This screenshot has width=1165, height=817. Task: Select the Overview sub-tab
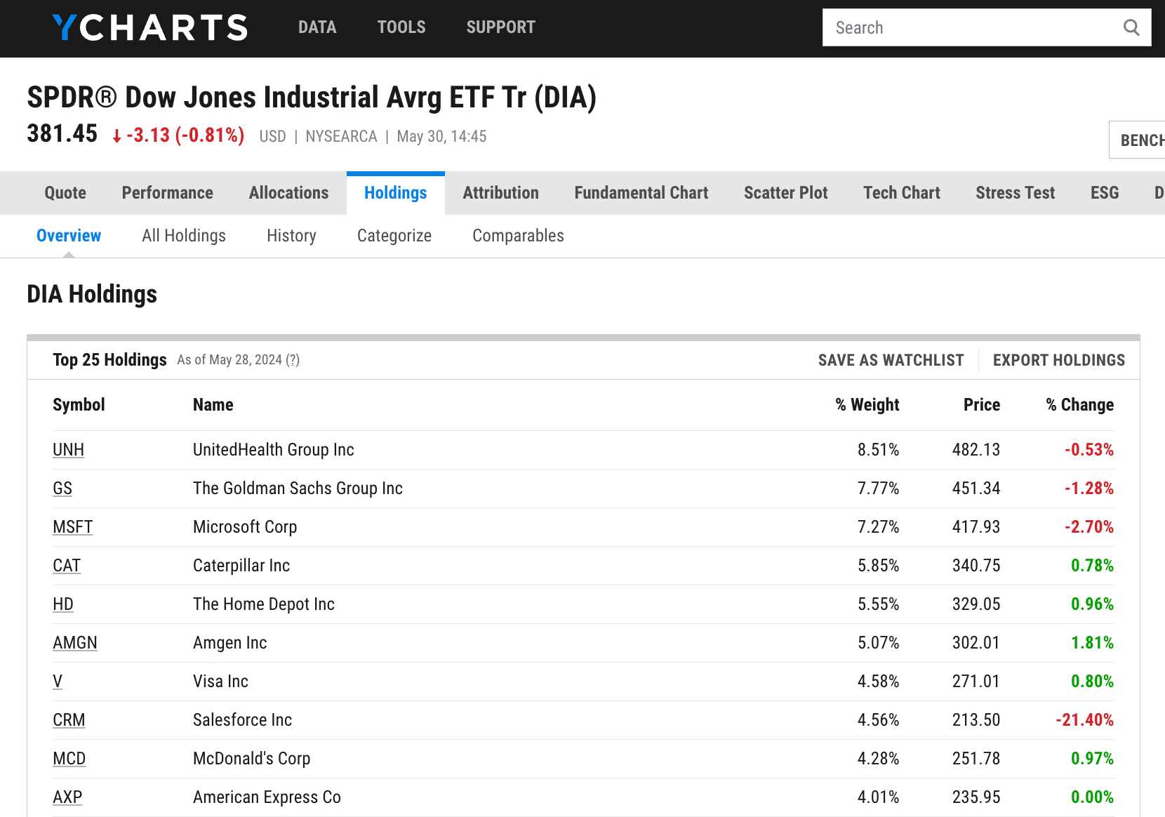point(69,236)
